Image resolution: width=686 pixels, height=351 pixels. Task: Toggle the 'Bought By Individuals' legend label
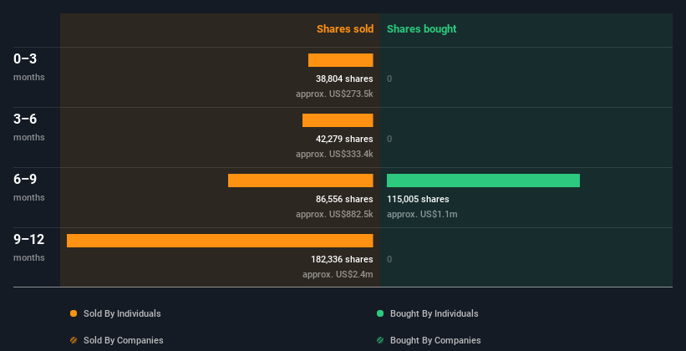pyautogui.click(x=434, y=313)
